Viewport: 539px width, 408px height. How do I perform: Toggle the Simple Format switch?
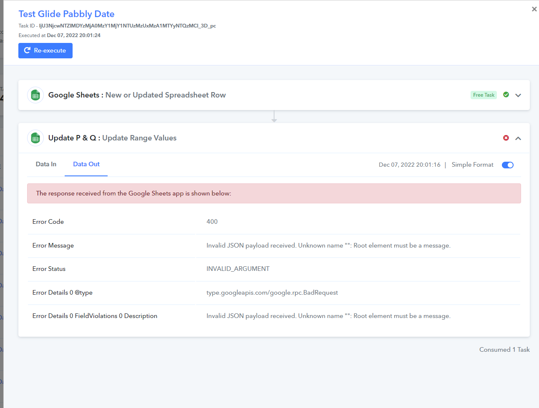[x=508, y=165]
